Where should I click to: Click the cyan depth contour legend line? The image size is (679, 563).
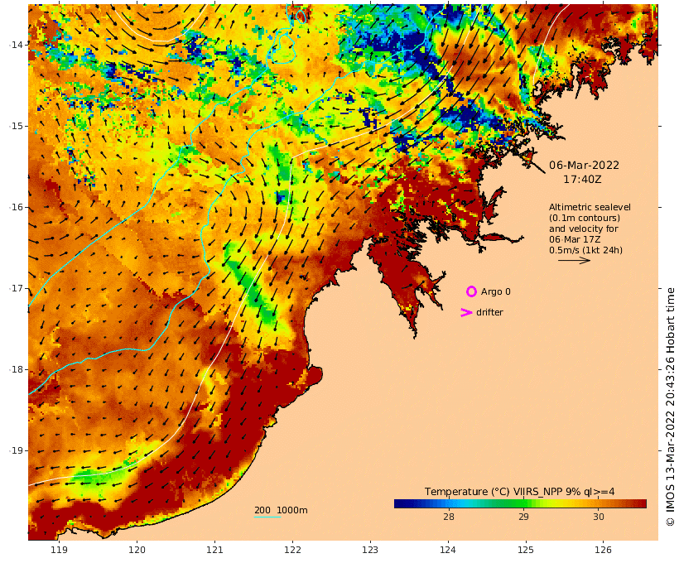coord(267,517)
